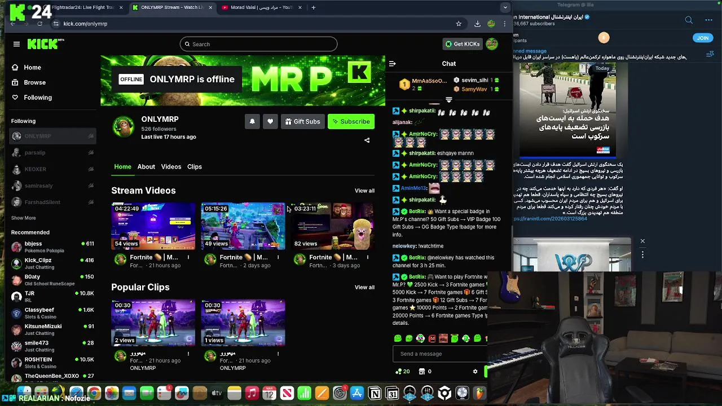Open the Kick hamburger menu
Viewport: 722px width, 406px height.
(16, 44)
